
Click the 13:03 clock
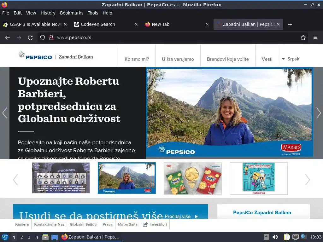tap(315, 237)
